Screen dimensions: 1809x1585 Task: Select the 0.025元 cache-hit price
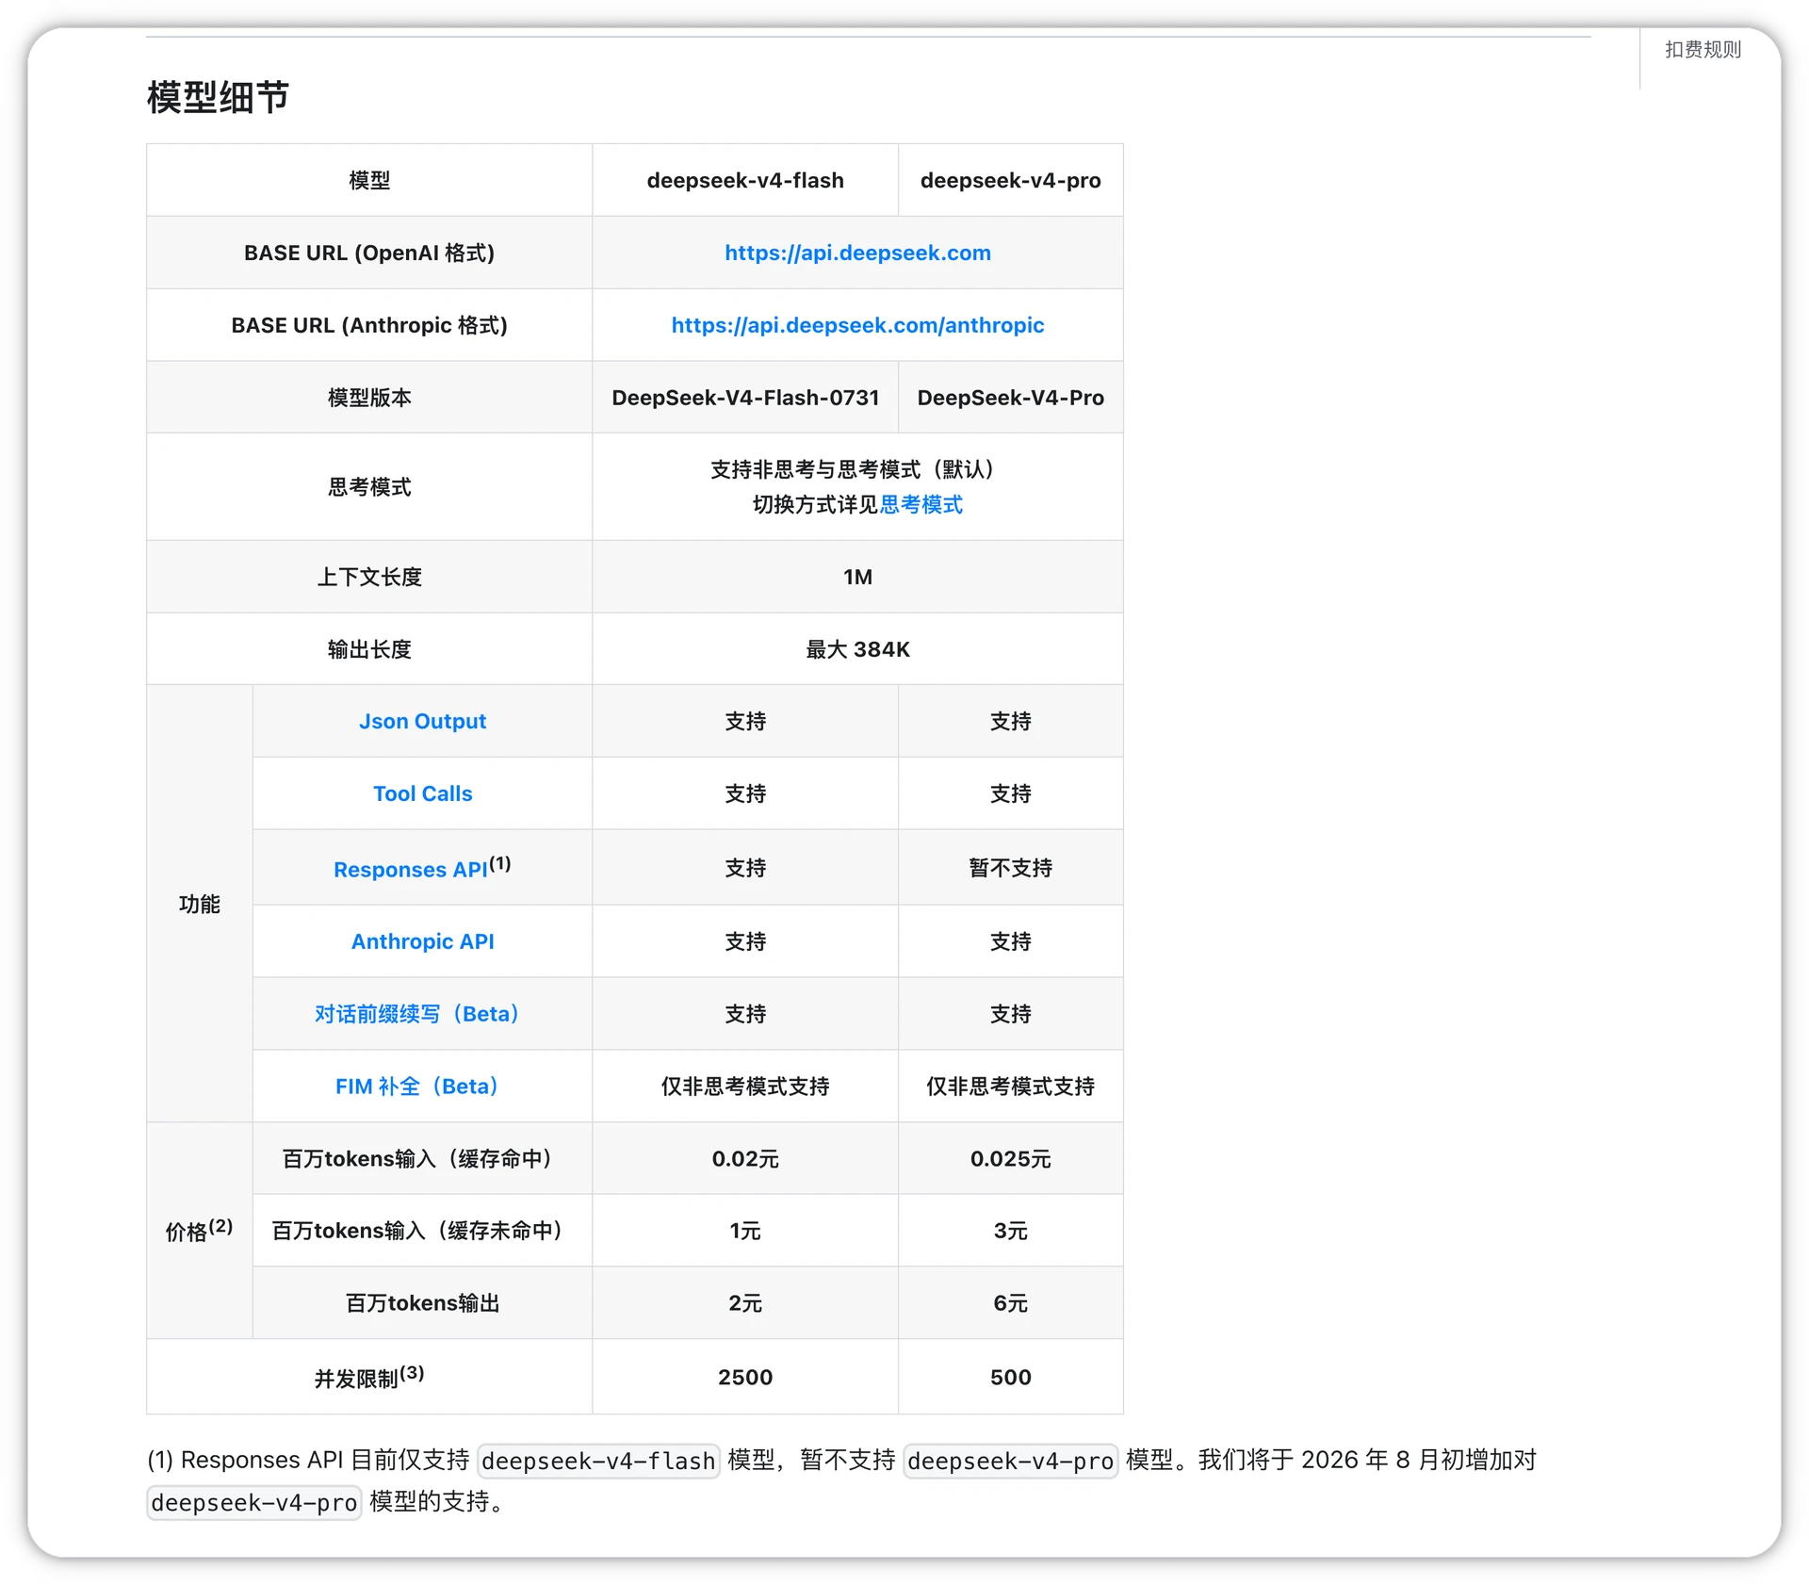pyautogui.click(x=1011, y=1158)
